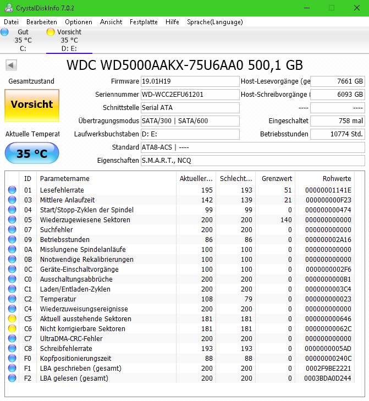369x401 pixels.
Task: Click status icon of LBA geschrieben (gesamt)
Action: coord(12,368)
